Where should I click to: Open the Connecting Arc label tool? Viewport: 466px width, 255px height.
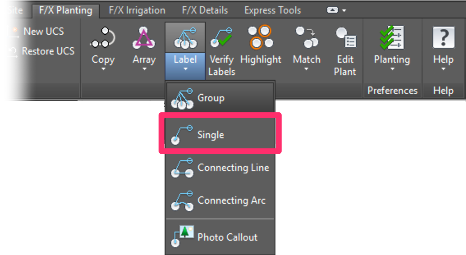232,200
